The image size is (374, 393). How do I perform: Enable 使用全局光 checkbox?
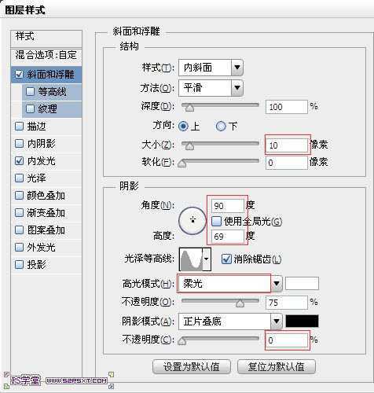coord(216,222)
